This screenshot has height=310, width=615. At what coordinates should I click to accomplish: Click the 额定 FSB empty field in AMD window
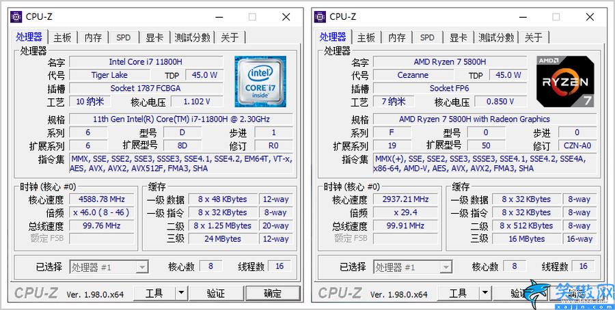pyautogui.click(x=405, y=239)
